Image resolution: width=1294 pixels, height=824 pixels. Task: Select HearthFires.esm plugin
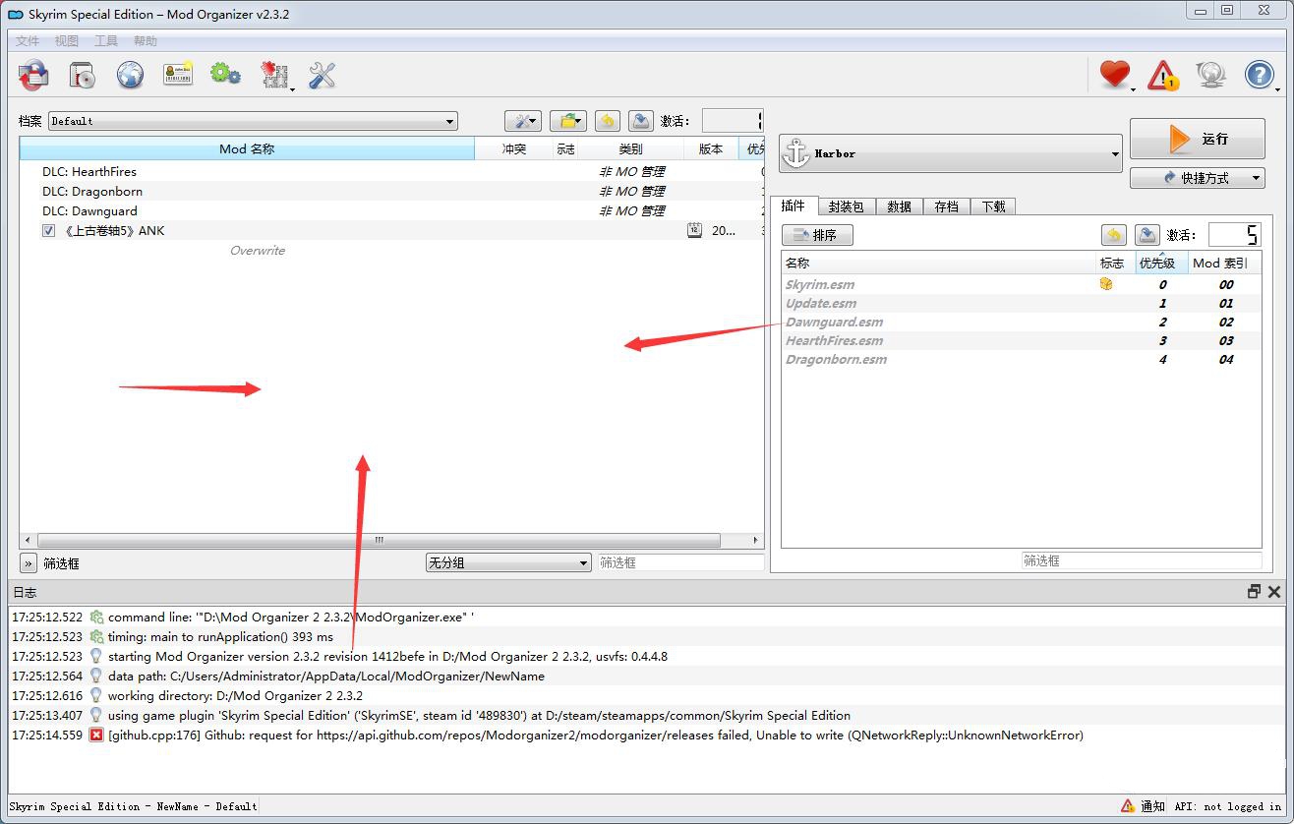[1021, 340]
